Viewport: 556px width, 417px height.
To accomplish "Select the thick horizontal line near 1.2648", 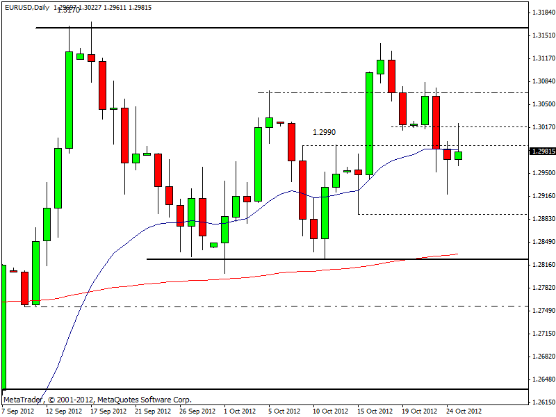I will [278, 389].
